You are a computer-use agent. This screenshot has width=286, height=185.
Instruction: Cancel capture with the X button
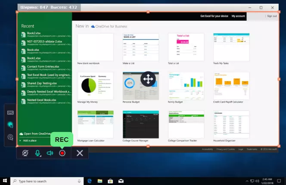pos(80,153)
